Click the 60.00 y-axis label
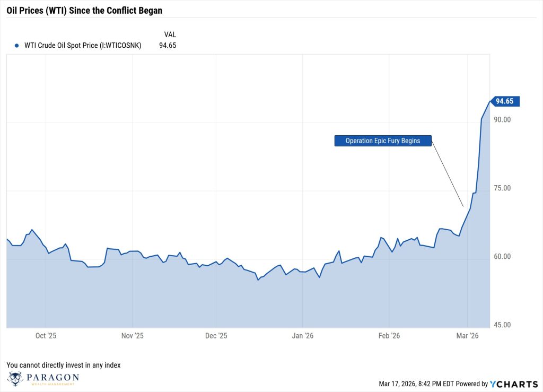This screenshot has height=392, width=543. 502,257
